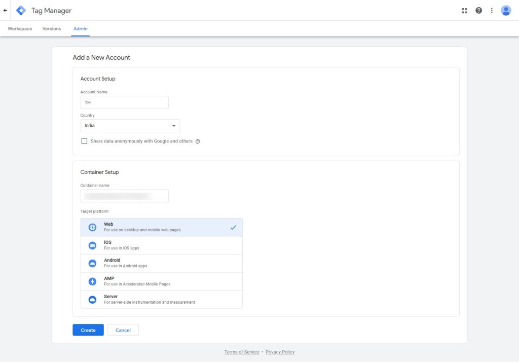
Task: Click the AMP lightning icon
Action: pyautogui.click(x=92, y=281)
